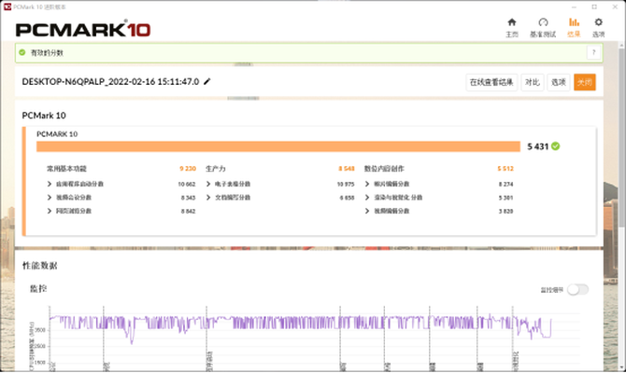This screenshot has height=373, width=626.
Task: Go to the Home (主页) tab
Action: point(512,27)
